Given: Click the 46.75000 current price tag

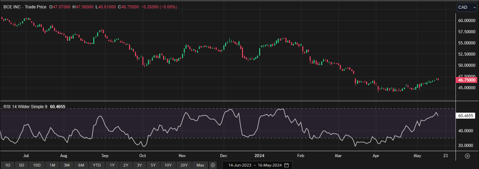Looking at the screenshot, I should pos(467,80).
